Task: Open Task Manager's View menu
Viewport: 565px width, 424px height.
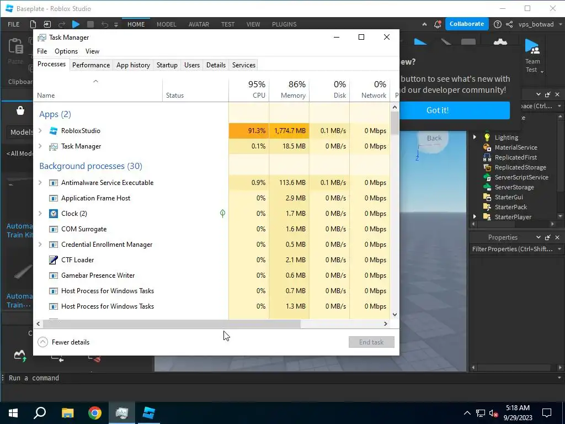Action: tap(92, 51)
